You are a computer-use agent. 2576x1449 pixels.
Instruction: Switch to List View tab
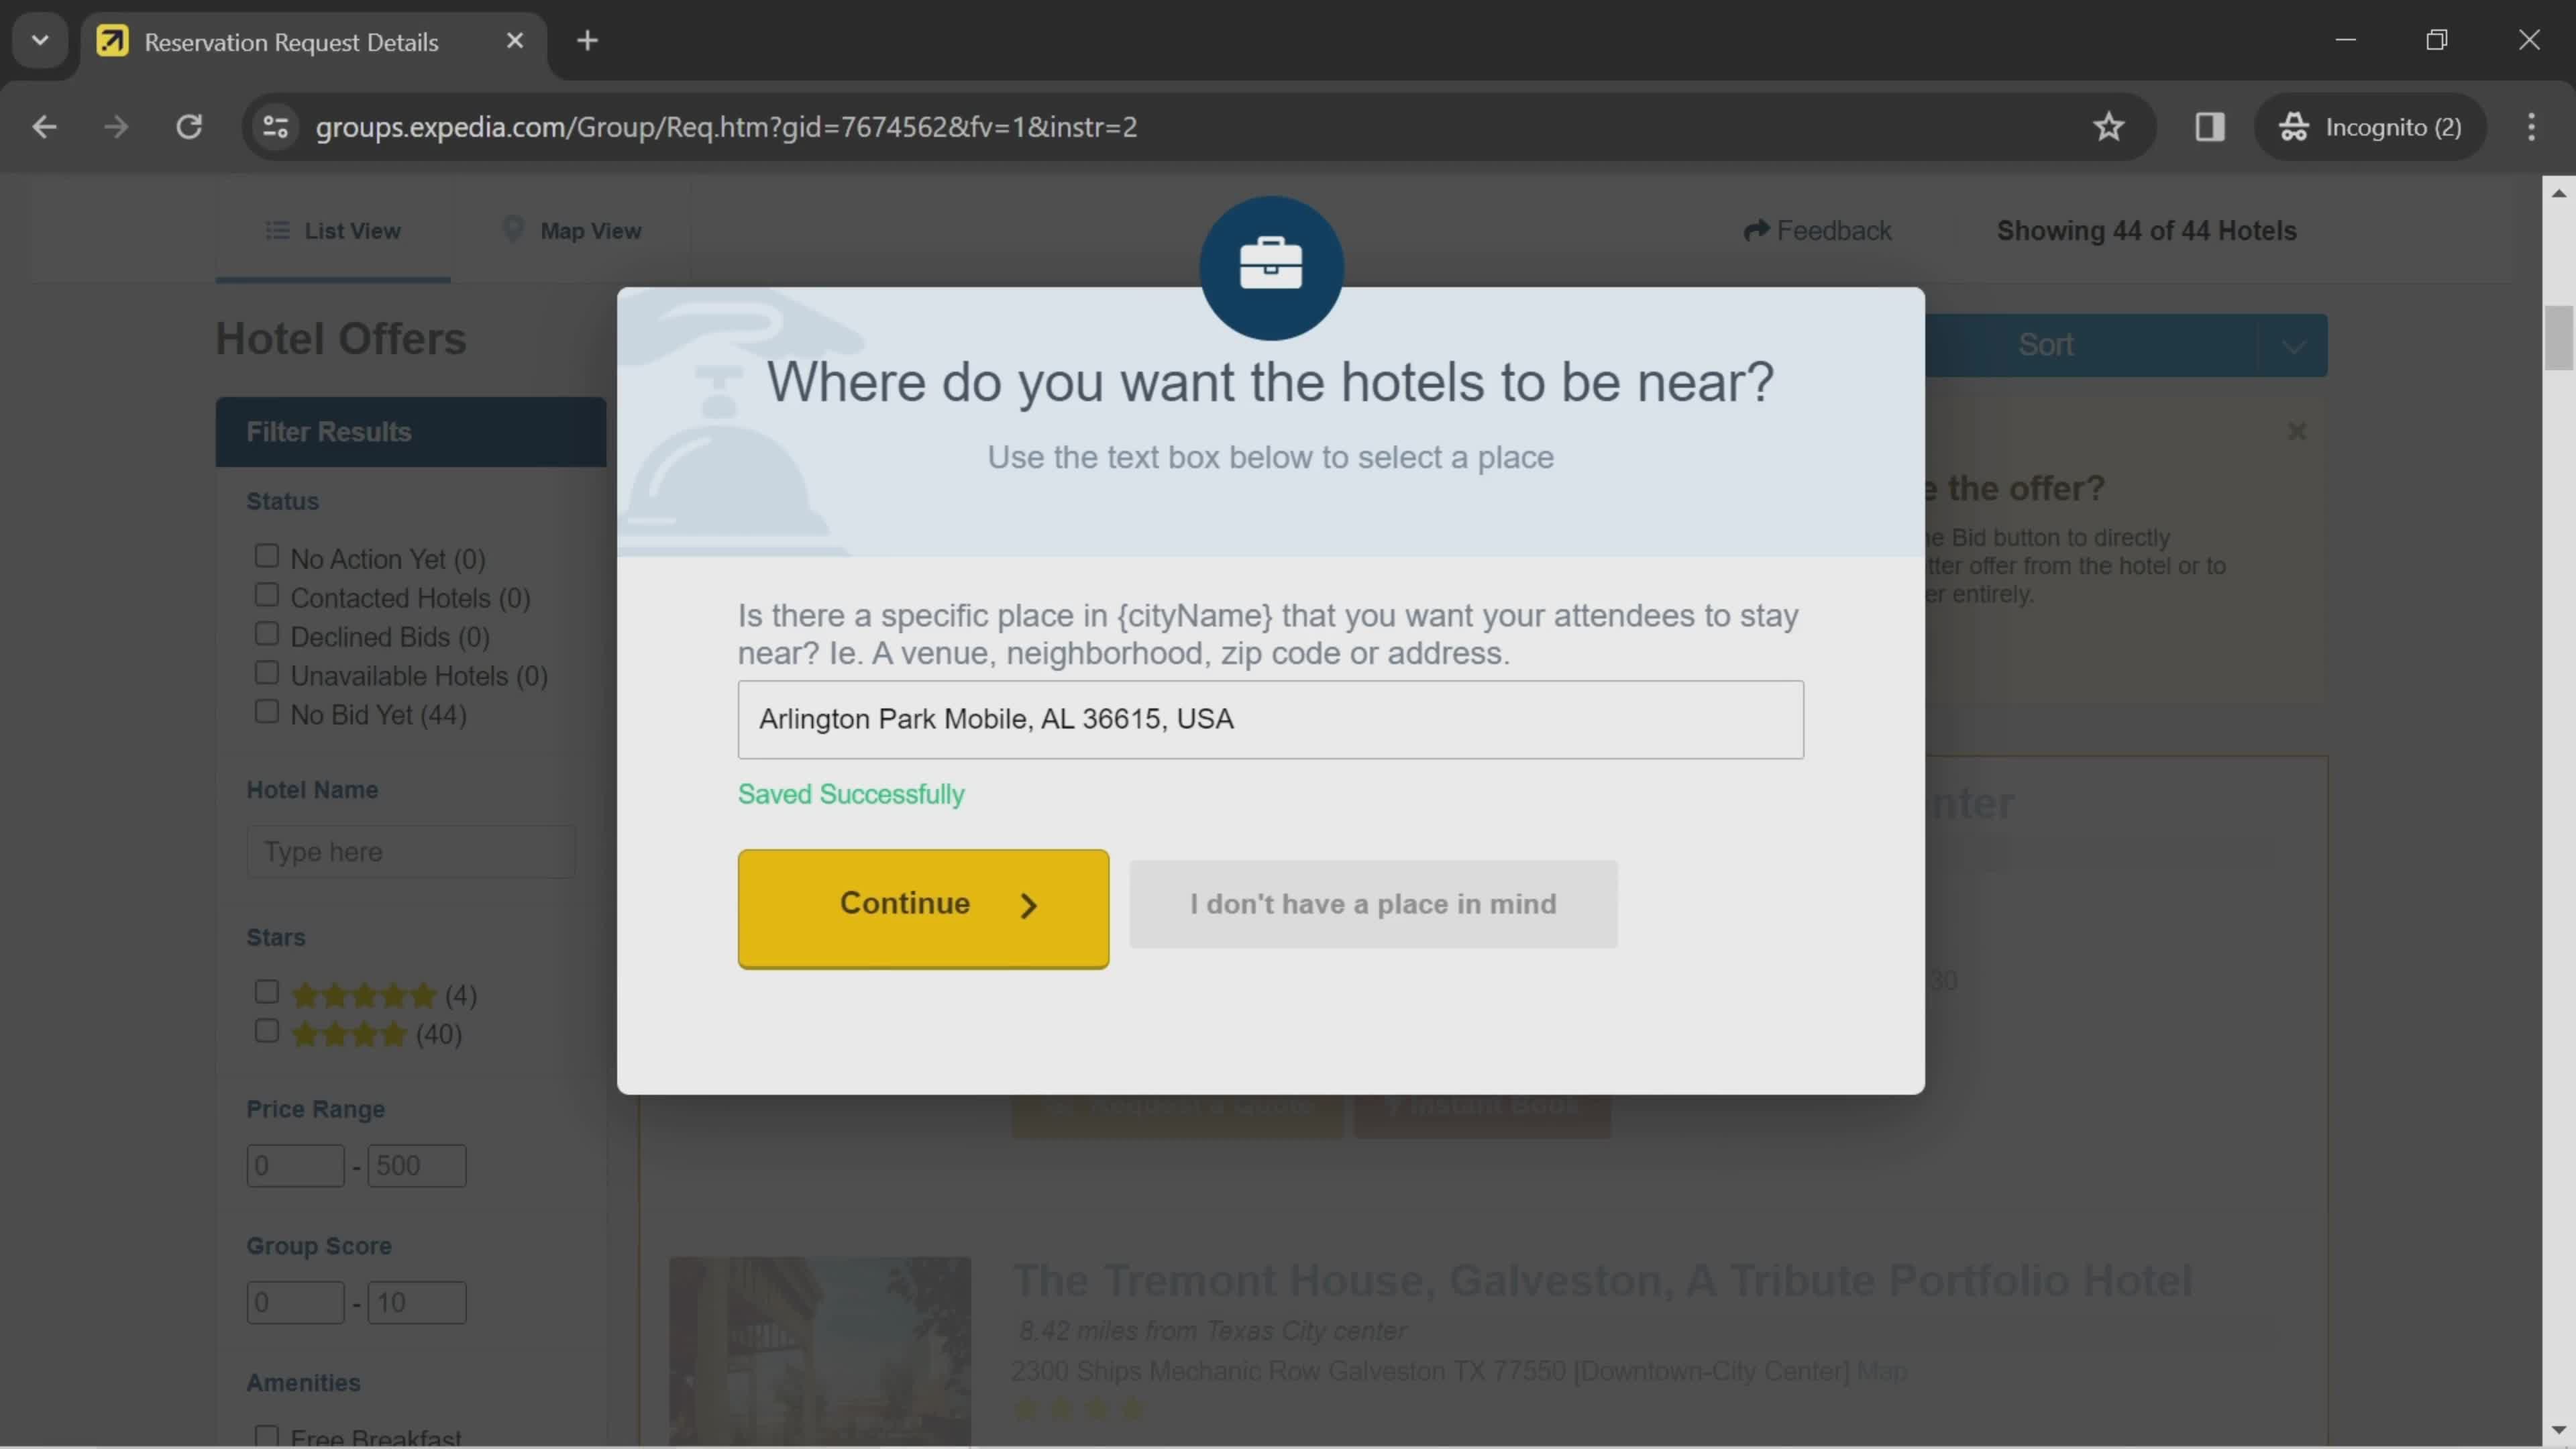click(333, 231)
